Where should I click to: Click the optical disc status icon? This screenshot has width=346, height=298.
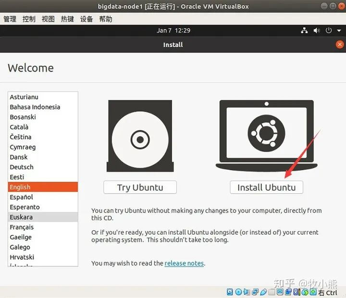coord(238,292)
